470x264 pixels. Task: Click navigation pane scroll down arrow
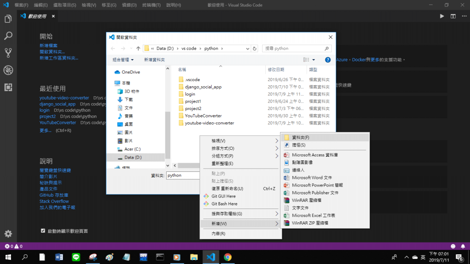(168, 165)
